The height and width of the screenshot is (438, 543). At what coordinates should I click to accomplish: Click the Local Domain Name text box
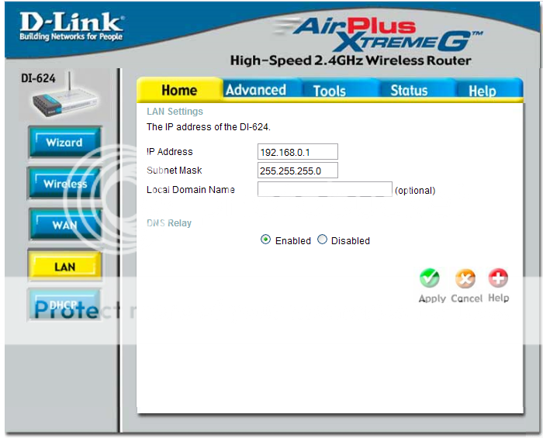tap(324, 189)
